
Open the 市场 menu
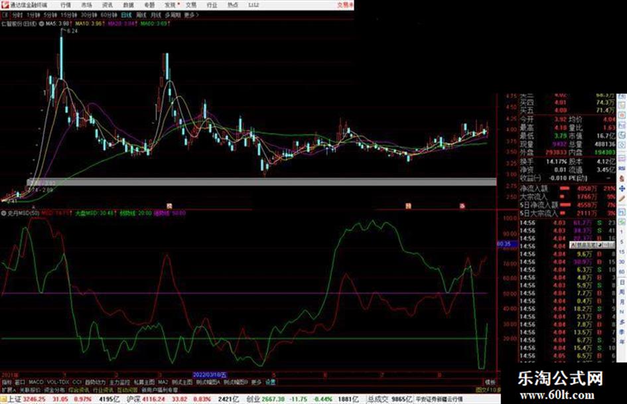click(86, 5)
